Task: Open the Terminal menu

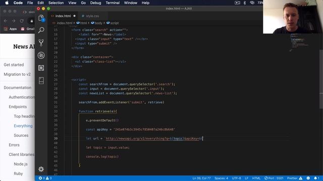Action: pyautogui.click(x=113, y=3)
